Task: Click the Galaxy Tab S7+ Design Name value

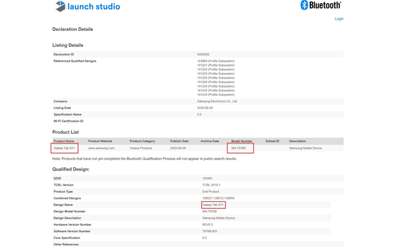Action: 214,205
